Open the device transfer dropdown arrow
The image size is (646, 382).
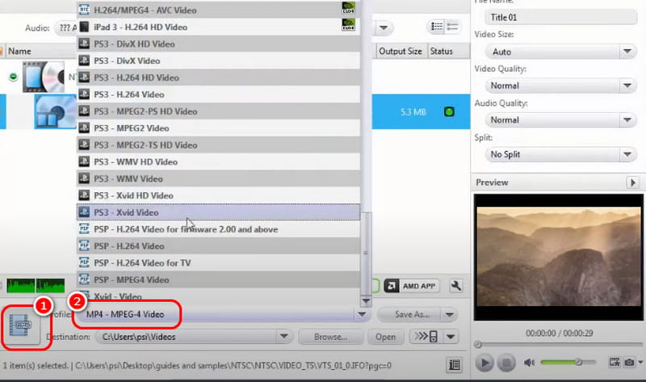(451, 337)
